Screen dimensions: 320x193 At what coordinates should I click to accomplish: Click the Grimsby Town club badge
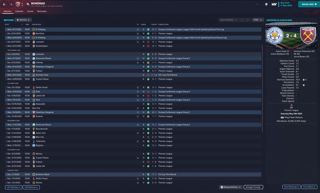tap(33, 75)
